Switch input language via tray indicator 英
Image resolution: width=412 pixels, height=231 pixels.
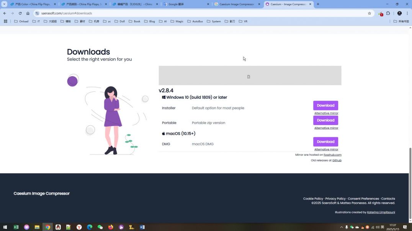(x=383, y=227)
